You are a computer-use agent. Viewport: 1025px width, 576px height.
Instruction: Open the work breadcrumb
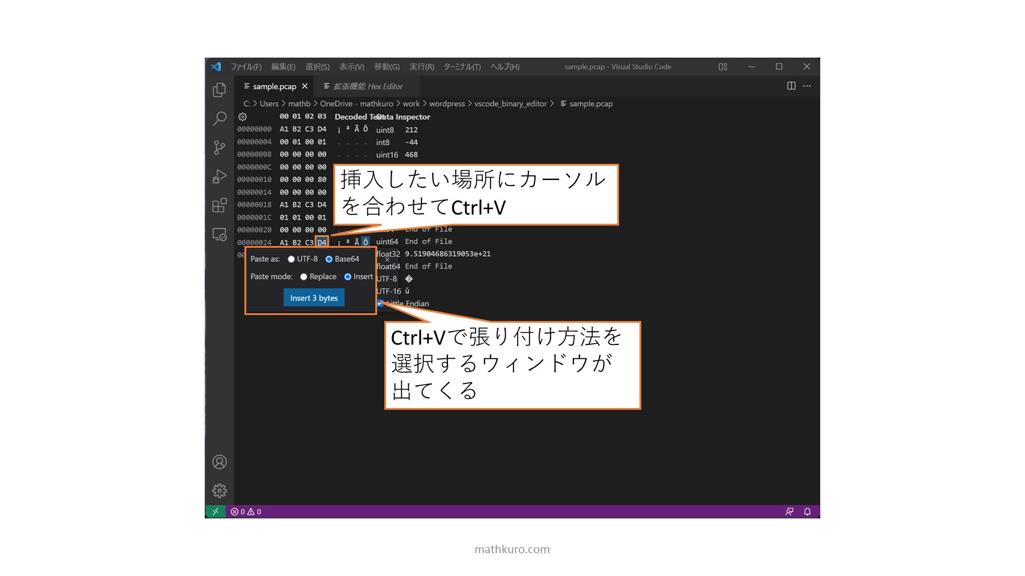(411, 104)
